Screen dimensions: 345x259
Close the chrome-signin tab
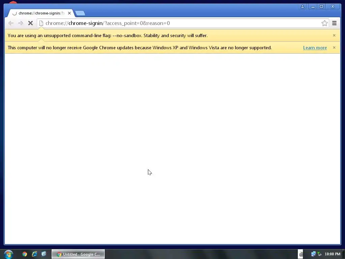click(69, 13)
